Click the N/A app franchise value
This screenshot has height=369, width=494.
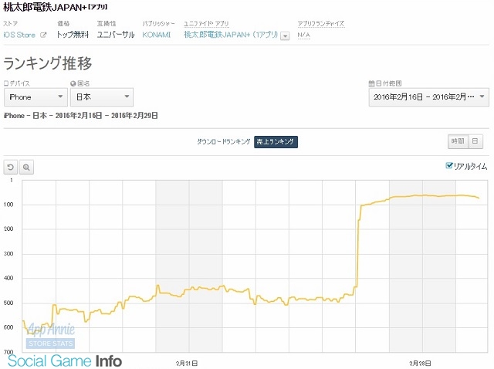(303, 35)
